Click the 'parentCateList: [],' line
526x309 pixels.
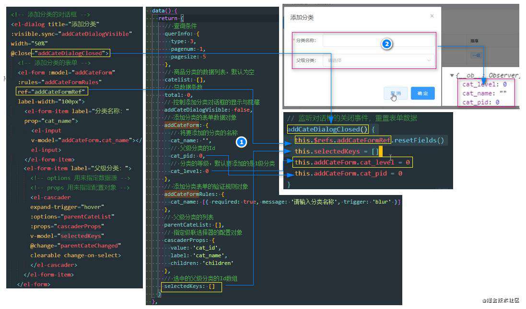(194, 225)
